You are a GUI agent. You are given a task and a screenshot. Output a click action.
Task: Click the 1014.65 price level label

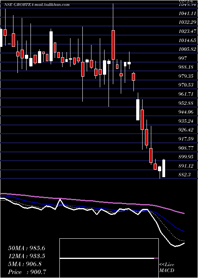coord(187,40)
